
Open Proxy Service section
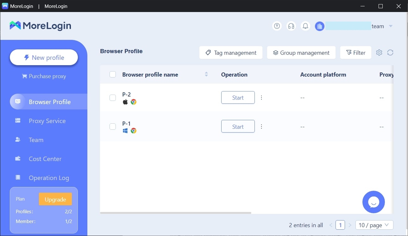coord(47,121)
